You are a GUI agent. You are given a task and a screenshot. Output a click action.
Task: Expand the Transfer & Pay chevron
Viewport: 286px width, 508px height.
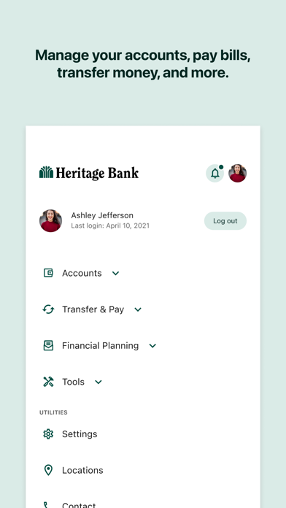[x=138, y=309]
